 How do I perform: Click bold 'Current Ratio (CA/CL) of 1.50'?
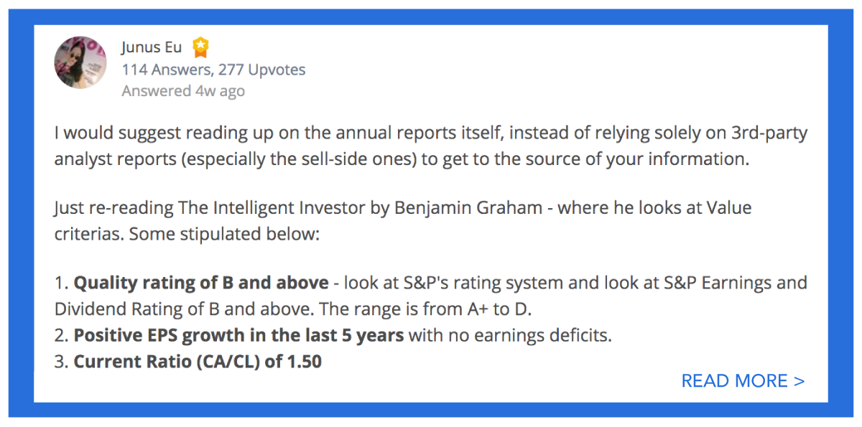(198, 362)
